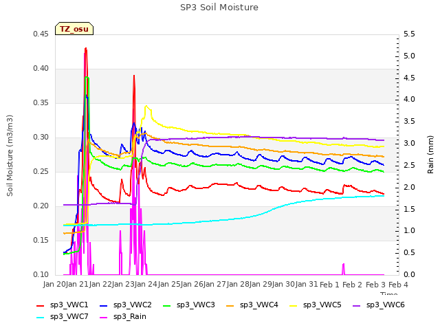Click the small rain spike on Feb 2
Screen dimensions: 440x330
(343, 269)
